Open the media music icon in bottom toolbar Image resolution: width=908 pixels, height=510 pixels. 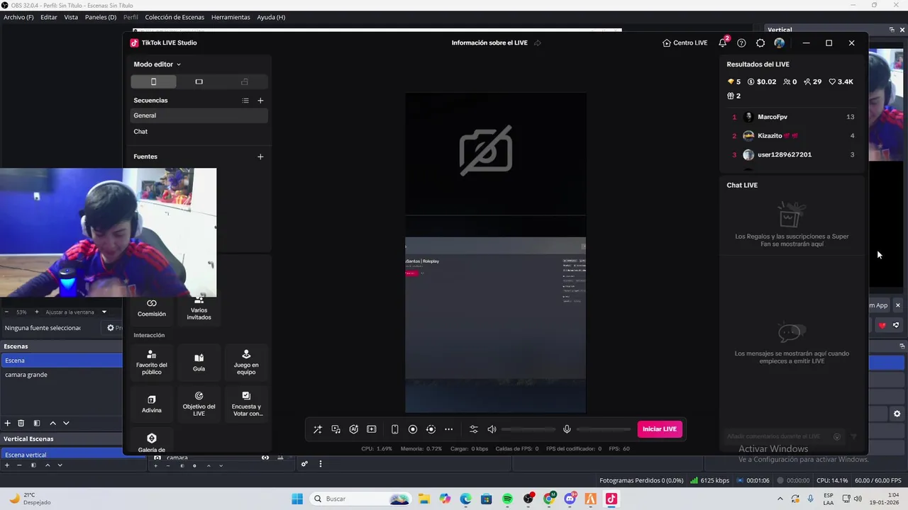click(x=336, y=429)
